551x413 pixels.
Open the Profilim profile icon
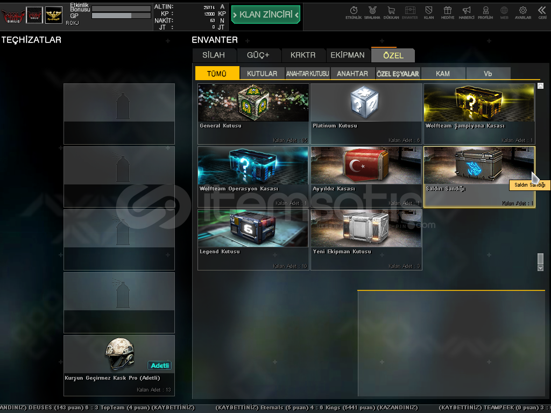[x=485, y=13]
